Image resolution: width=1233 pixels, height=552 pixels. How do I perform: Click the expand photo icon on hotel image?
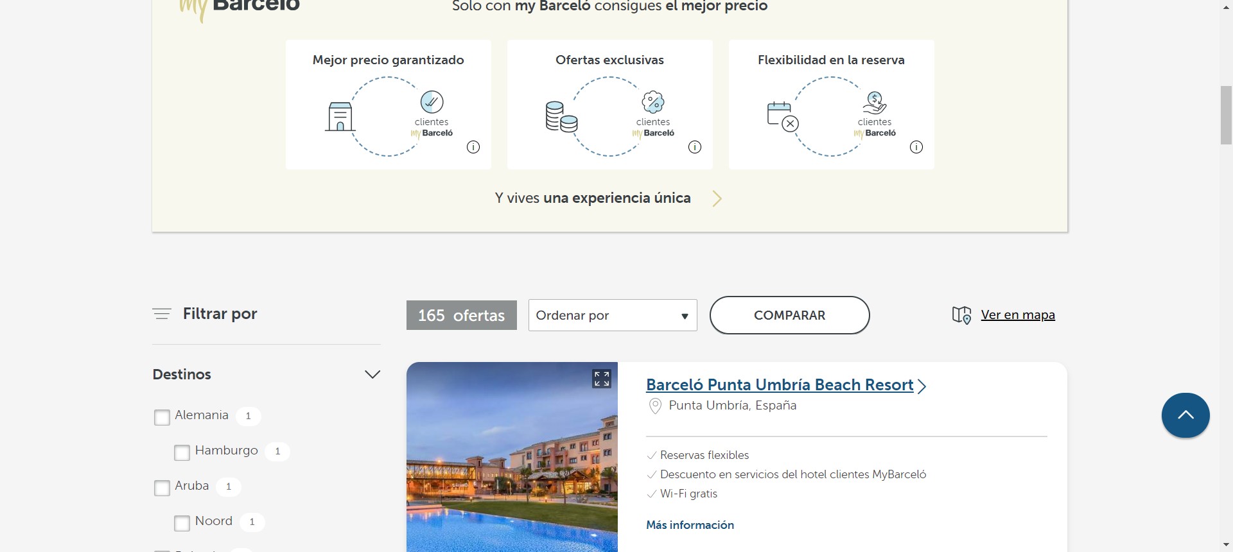click(x=602, y=379)
